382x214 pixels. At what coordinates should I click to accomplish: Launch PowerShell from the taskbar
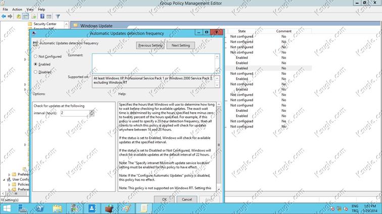click(40, 208)
